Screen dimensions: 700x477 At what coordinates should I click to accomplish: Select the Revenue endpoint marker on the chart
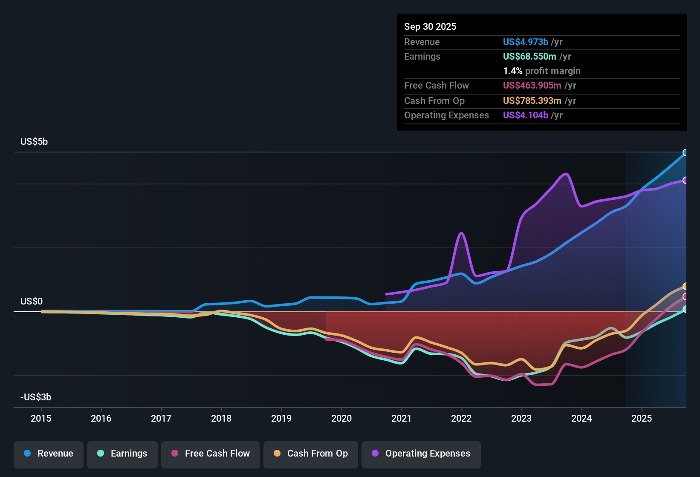point(686,152)
